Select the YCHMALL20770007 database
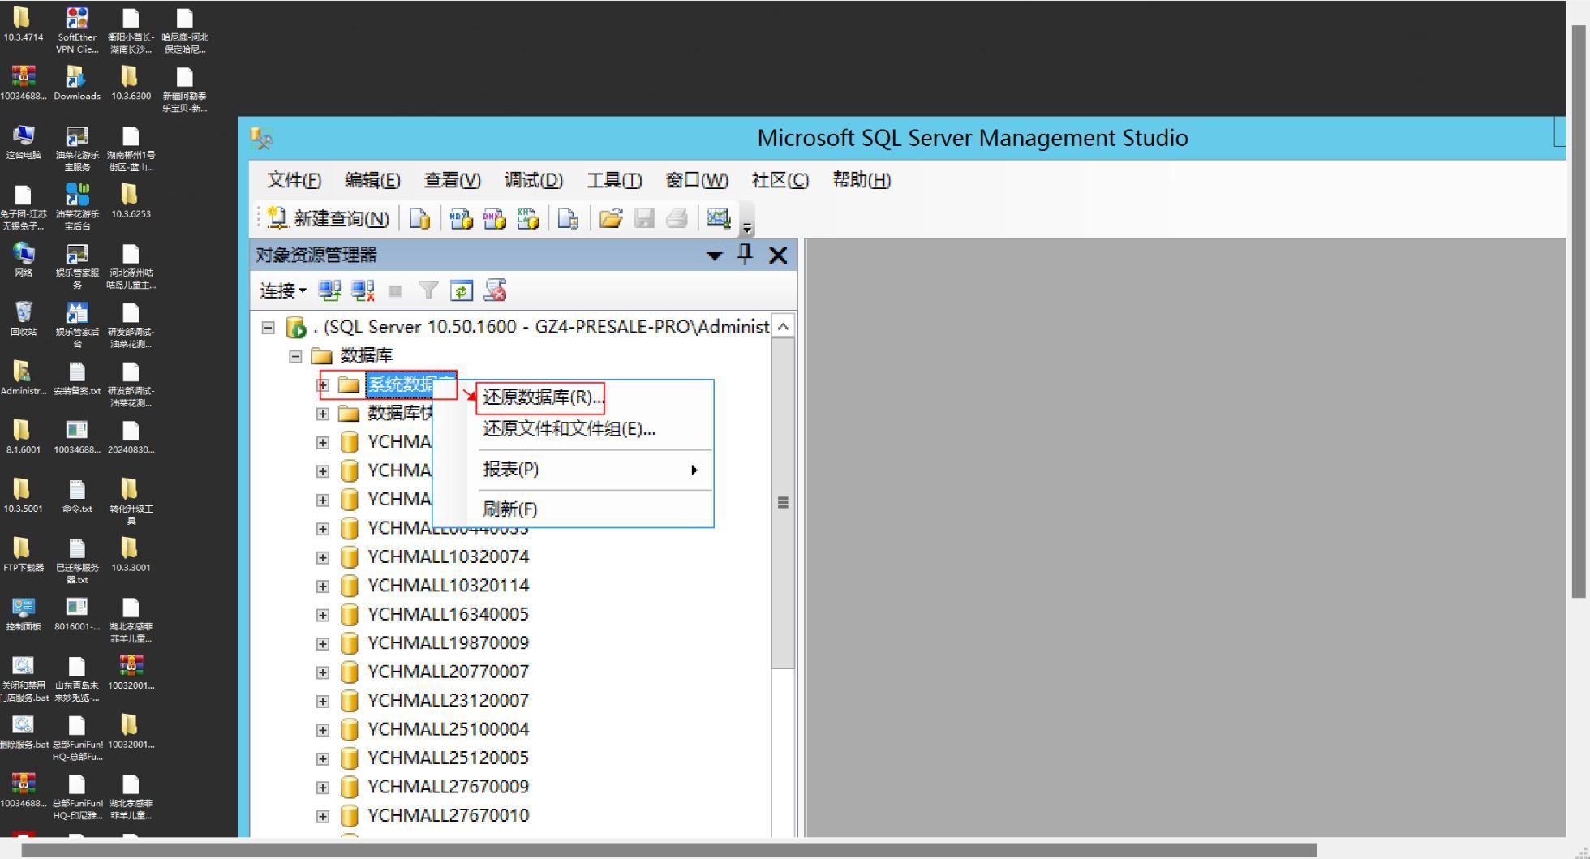1590x859 pixels. tap(448, 672)
